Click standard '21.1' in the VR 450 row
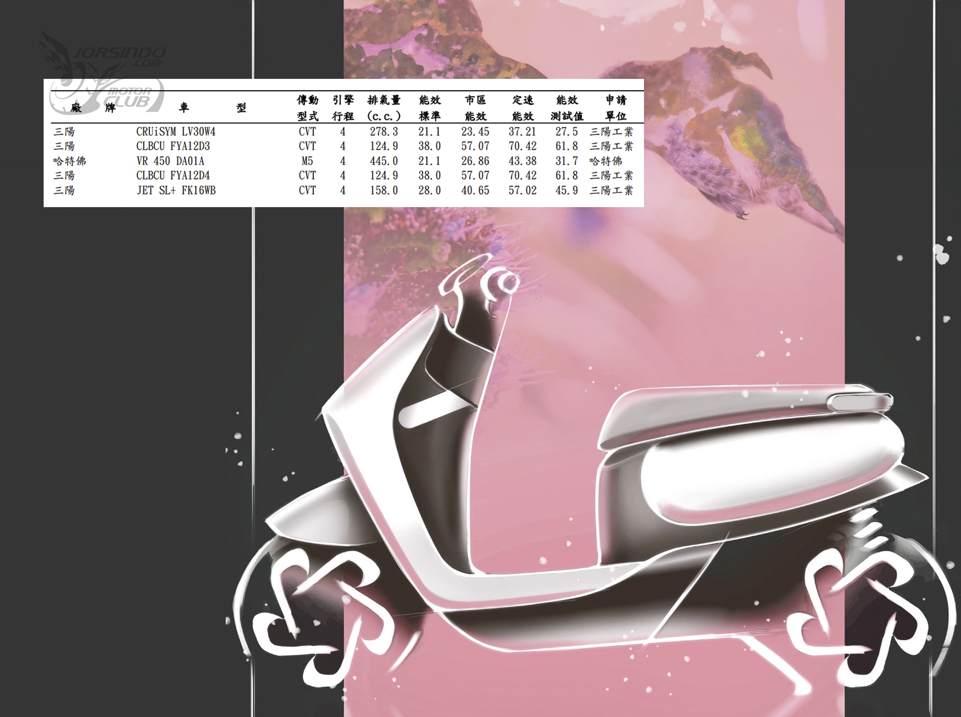This screenshot has width=961, height=717. (430, 161)
